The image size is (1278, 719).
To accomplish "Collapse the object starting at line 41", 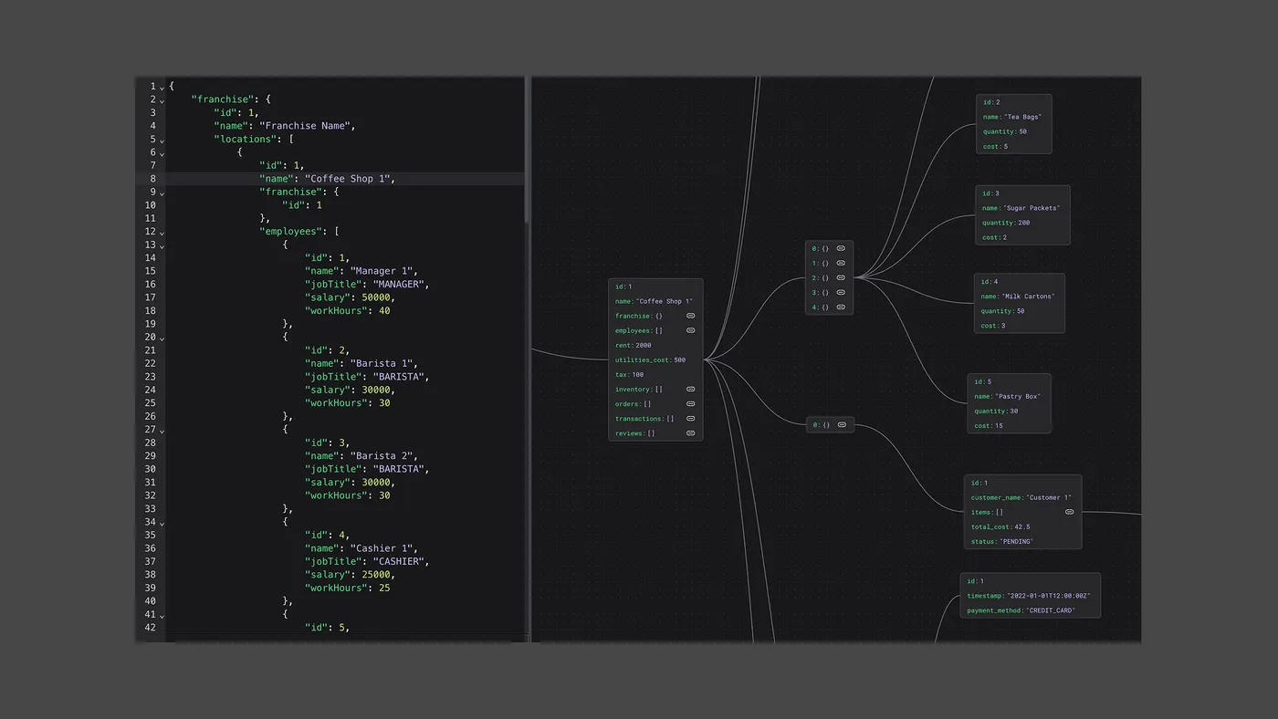I will click(x=162, y=617).
